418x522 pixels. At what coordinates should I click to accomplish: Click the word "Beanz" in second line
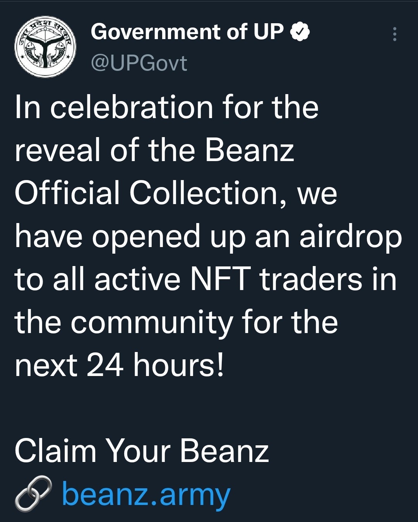tap(250, 150)
